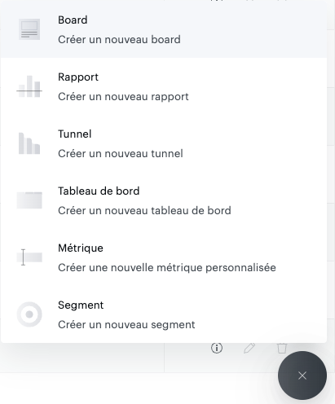This screenshot has height=404, width=335.
Task: Click the Tunnel funnel icon
Action: [29, 143]
